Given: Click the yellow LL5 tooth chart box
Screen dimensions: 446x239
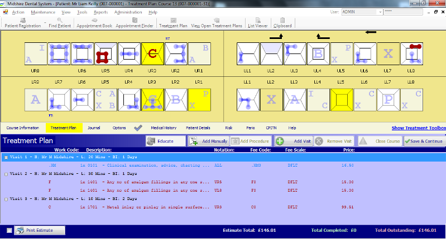Looking at the screenshot, I should point(342,100).
